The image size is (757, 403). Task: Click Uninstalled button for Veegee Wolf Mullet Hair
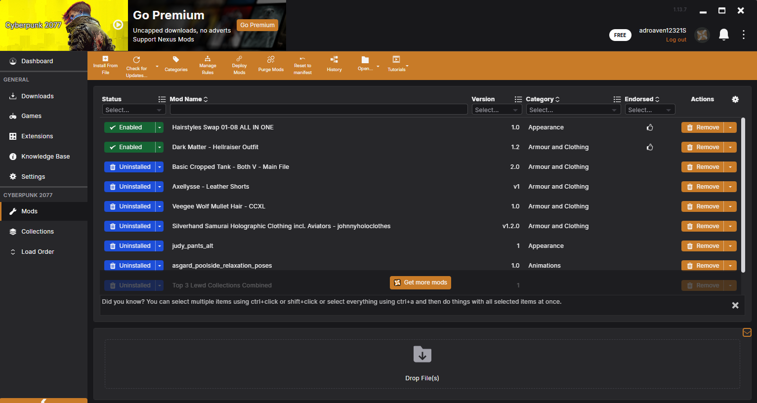pyautogui.click(x=130, y=206)
